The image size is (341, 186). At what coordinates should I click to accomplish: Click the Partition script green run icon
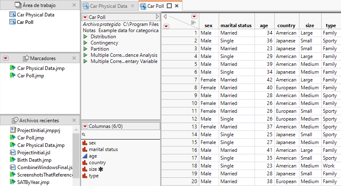(85, 49)
